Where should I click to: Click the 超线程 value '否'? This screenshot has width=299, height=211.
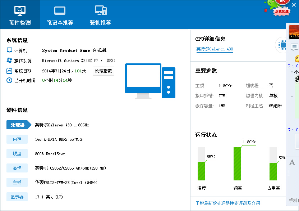coord(271,85)
